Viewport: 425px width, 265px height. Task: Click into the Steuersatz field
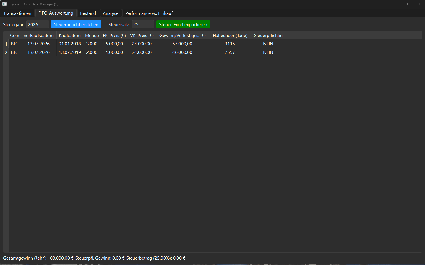pyautogui.click(x=143, y=25)
